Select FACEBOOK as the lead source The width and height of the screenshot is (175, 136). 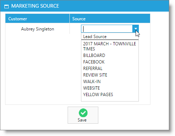pyautogui.click(x=110, y=62)
